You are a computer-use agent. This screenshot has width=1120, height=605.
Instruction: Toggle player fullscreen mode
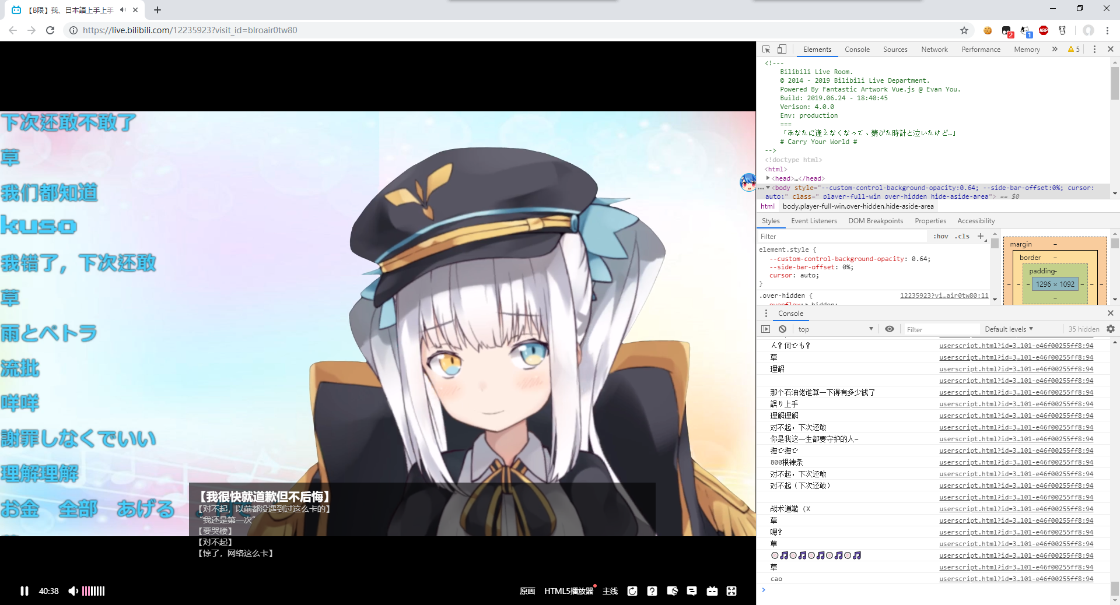click(x=731, y=591)
